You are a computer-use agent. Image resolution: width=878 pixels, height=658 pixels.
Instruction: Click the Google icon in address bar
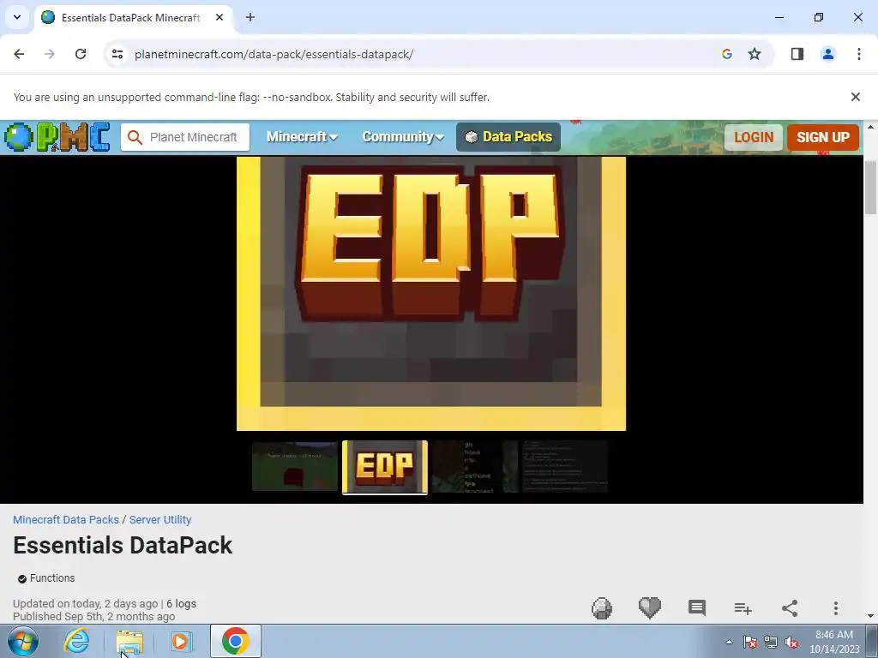pyautogui.click(x=727, y=54)
